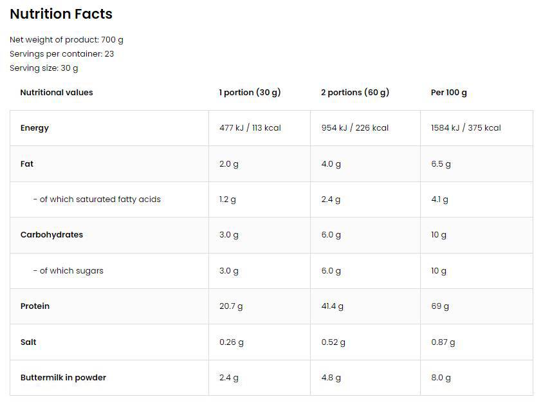Click the Buttermilk in powder label

pyautogui.click(x=63, y=378)
